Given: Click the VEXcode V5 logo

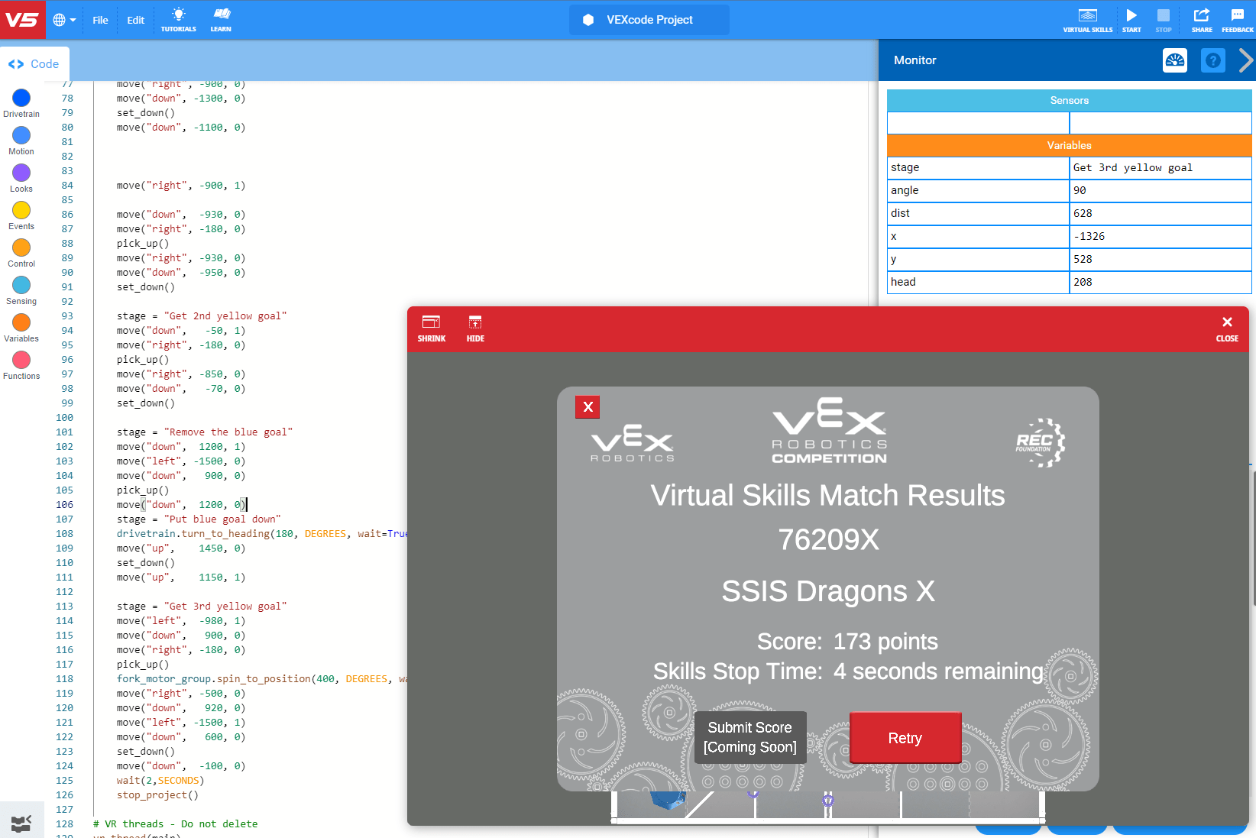Looking at the screenshot, I should (22, 20).
